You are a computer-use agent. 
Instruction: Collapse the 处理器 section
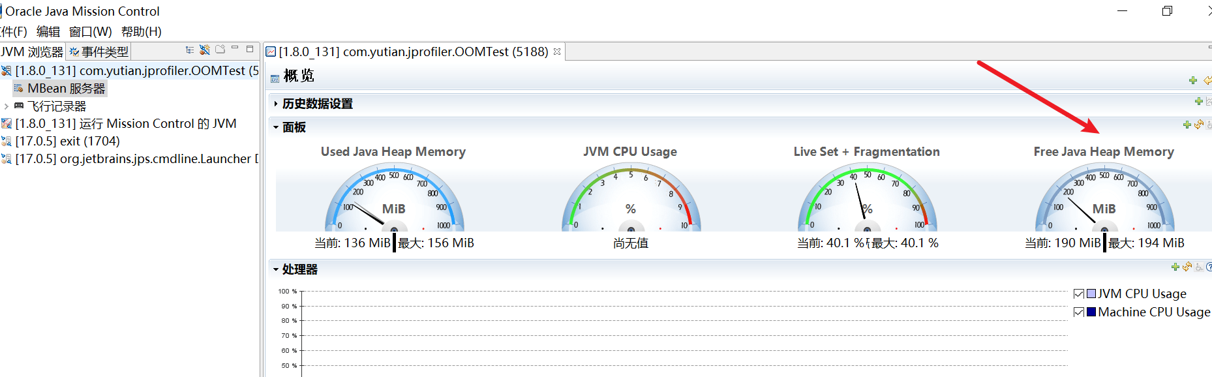coord(276,269)
